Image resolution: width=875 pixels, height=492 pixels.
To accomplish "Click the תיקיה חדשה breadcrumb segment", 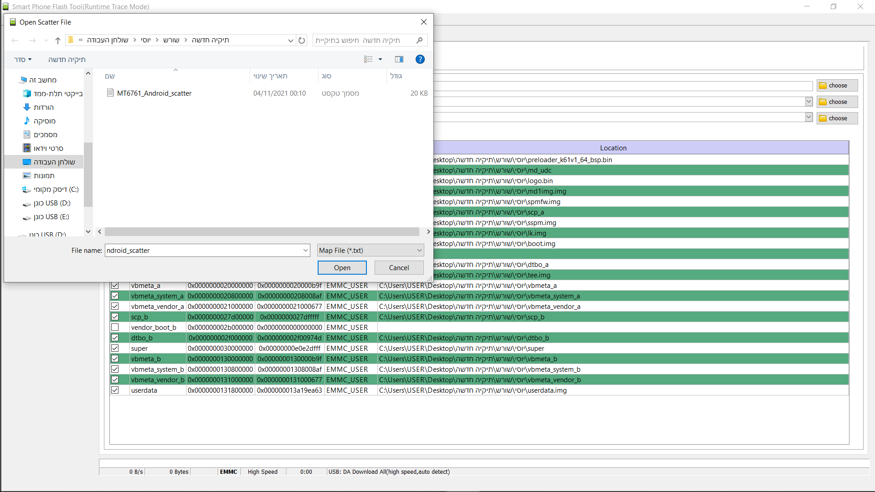I will click(210, 41).
